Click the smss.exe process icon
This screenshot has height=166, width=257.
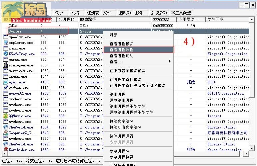6,48
